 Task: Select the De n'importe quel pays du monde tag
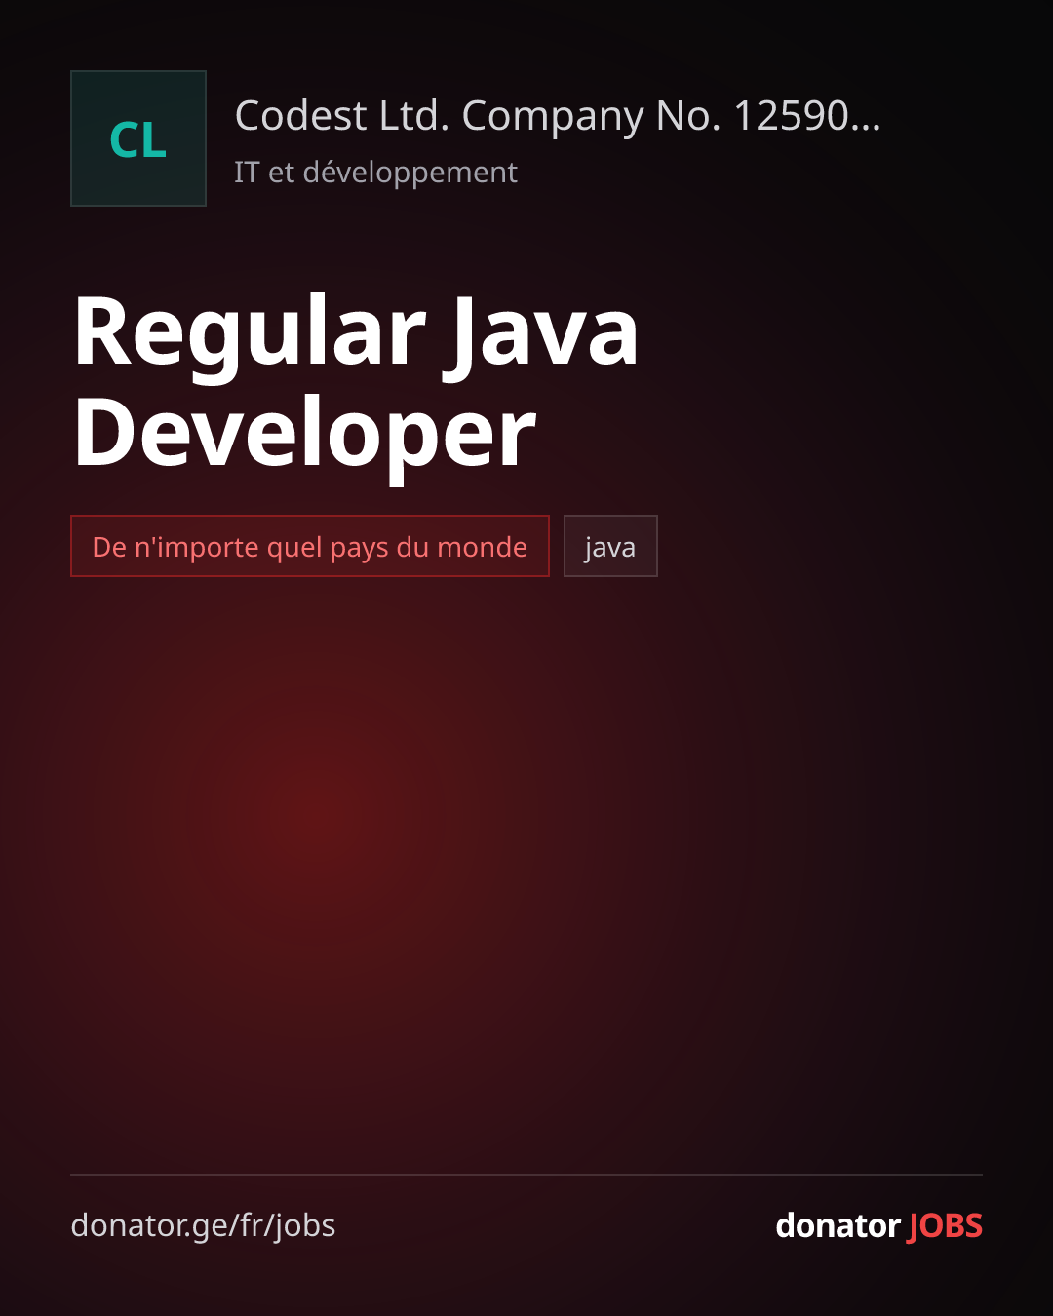(x=310, y=546)
